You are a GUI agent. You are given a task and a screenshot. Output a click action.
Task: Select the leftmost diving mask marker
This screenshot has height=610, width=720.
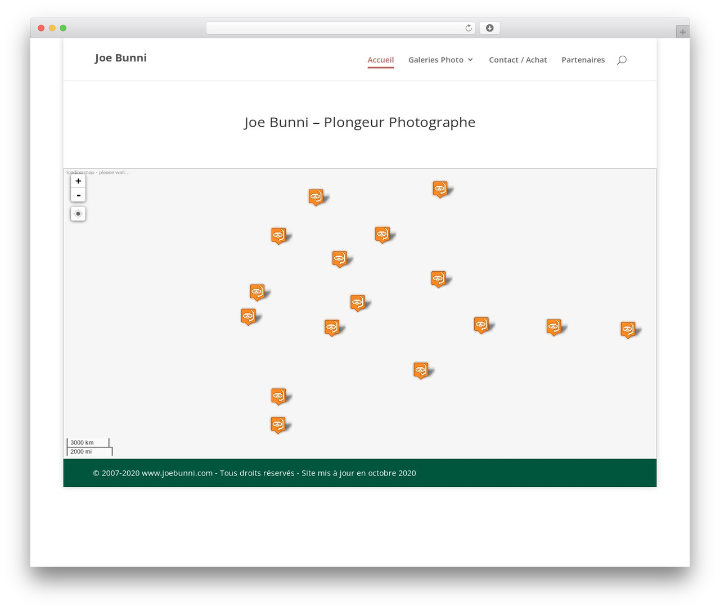[x=248, y=316]
